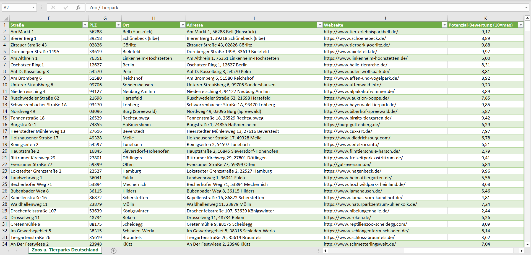531x255 pixels.
Task: Click the formula bar text Zoo / Tierpark
Action: coord(104,7)
